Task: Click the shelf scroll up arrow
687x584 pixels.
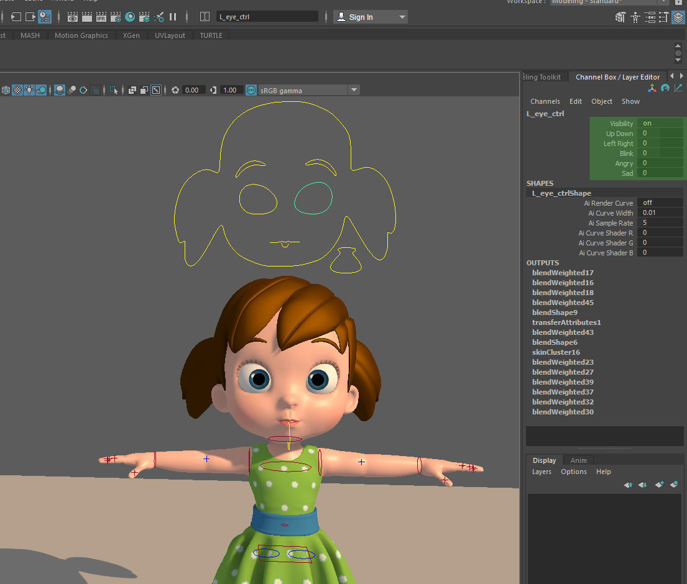Action: 678,45
